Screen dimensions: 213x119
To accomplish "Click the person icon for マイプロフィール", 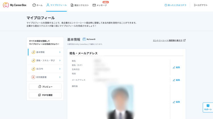I will (x=48, y=5).
